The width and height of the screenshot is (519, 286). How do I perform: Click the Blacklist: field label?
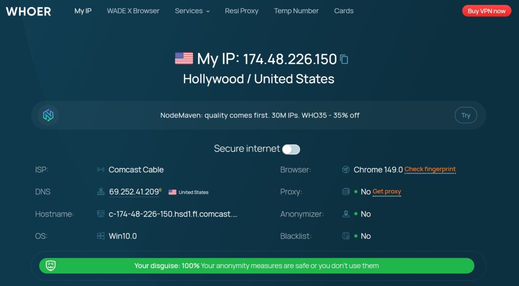pos(296,236)
